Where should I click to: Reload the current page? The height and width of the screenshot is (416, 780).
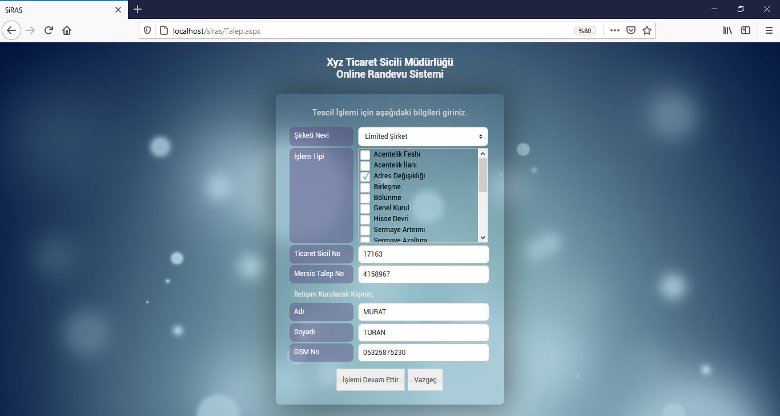pyautogui.click(x=49, y=30)
